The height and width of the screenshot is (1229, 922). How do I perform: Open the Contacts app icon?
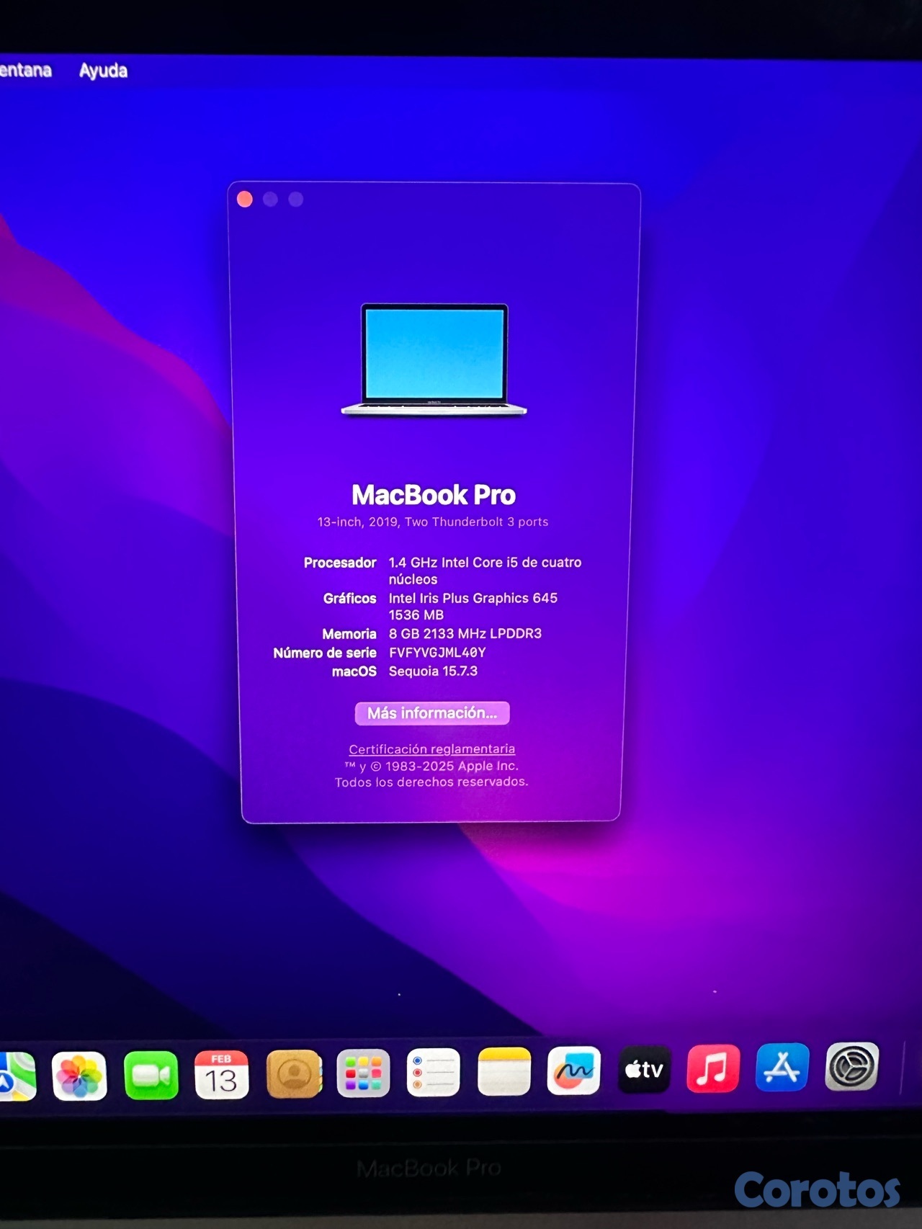tap(294, 1074)
